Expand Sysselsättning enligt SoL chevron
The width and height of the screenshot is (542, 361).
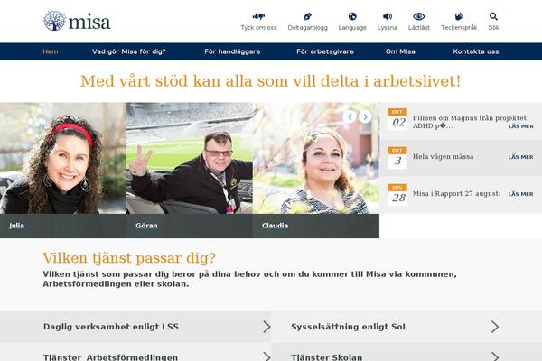(495, 327)
